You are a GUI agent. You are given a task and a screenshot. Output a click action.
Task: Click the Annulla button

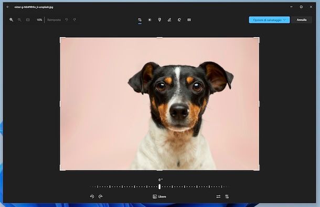[302, 20]
